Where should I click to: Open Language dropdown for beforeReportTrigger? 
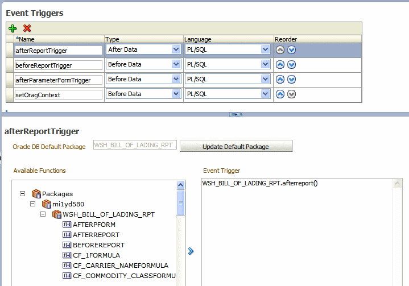(265, 64)
